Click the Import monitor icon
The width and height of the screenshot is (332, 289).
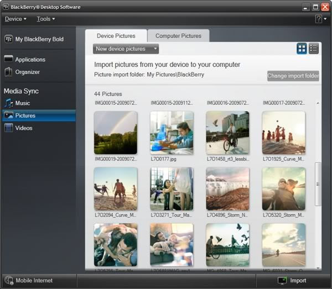coord(282,280)
